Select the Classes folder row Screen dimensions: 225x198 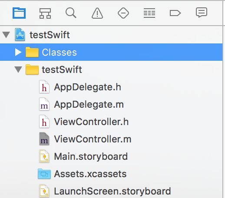click(111, 52)
